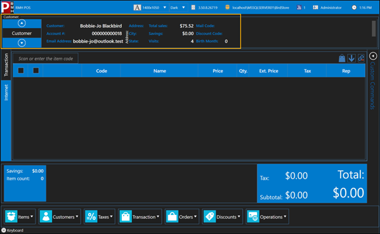Toggle the second header checkbox

pos(36,71)
